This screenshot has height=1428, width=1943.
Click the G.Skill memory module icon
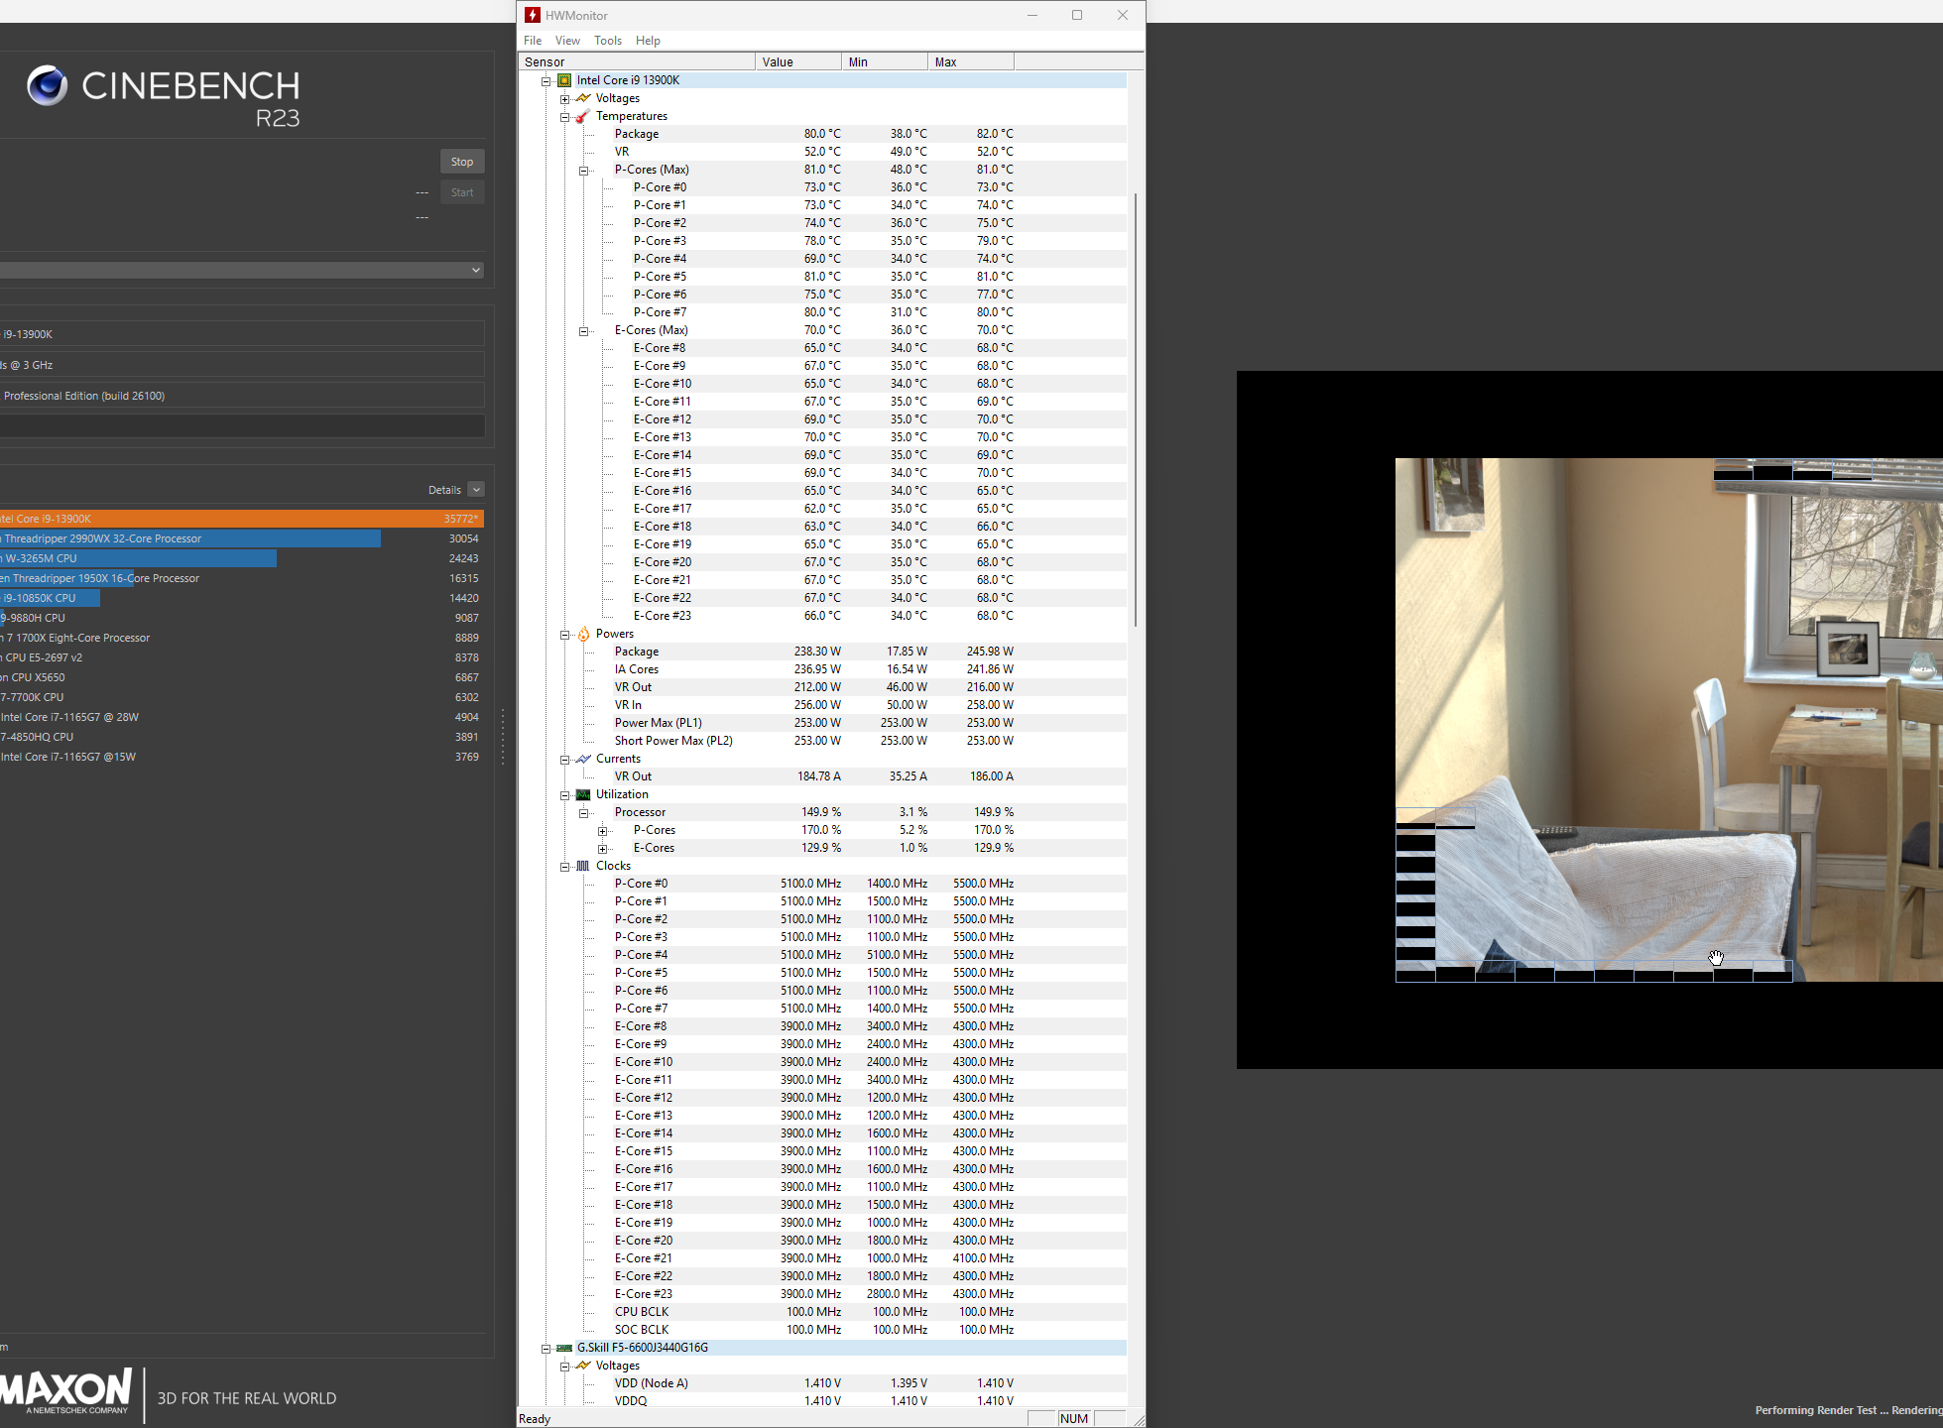point(564,1348)
